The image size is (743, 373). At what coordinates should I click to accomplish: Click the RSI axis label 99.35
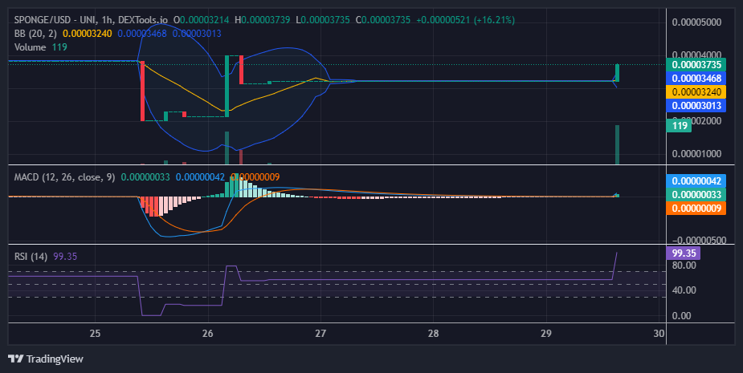(x=684, y=253)
